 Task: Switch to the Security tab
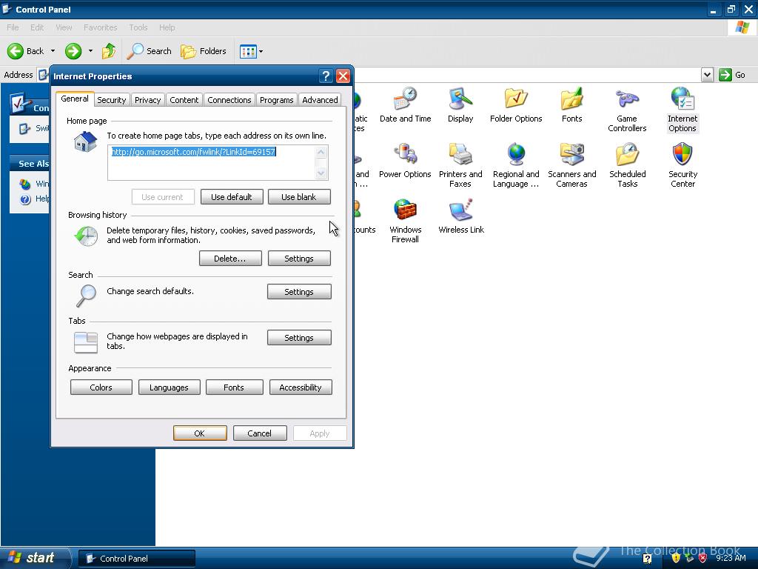[x=111, y=100]
